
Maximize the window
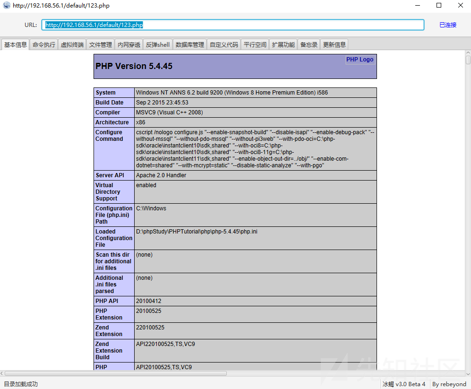(439, 5)
